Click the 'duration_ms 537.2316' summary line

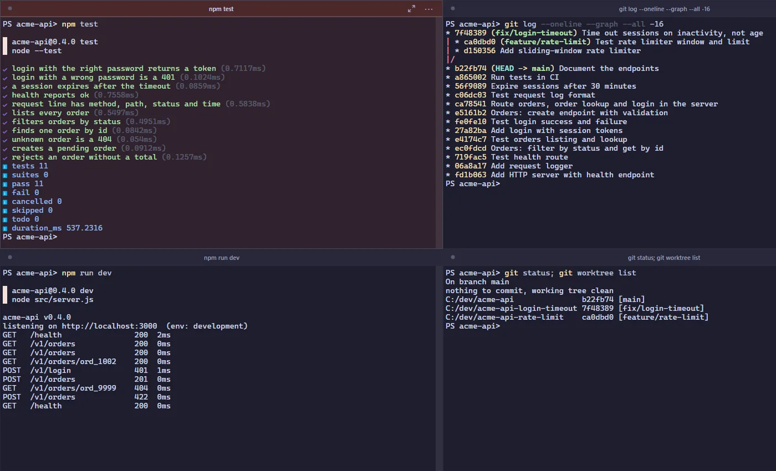point(53,228)
